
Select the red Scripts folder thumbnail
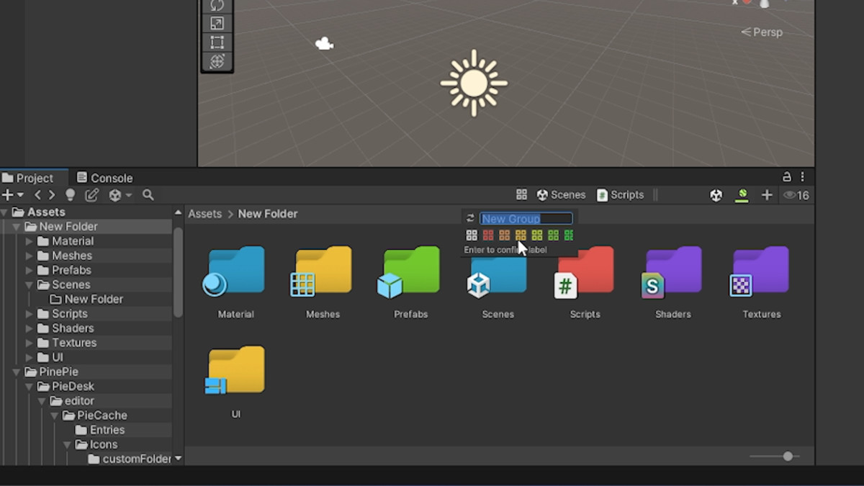[585, 272]
